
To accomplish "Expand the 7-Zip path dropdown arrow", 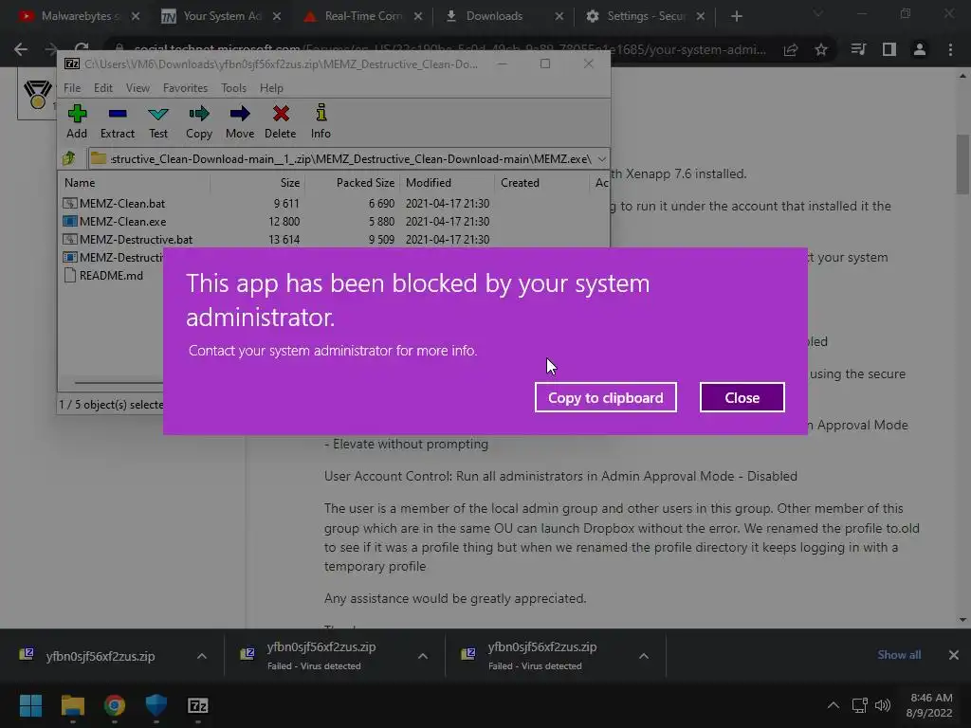I will [602, 159].
